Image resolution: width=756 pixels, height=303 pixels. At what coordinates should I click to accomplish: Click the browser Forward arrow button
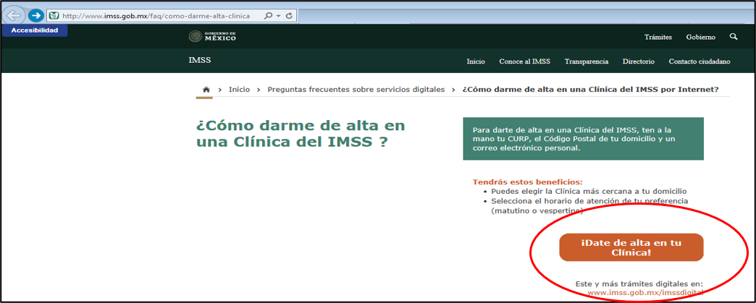pos(35,15)
